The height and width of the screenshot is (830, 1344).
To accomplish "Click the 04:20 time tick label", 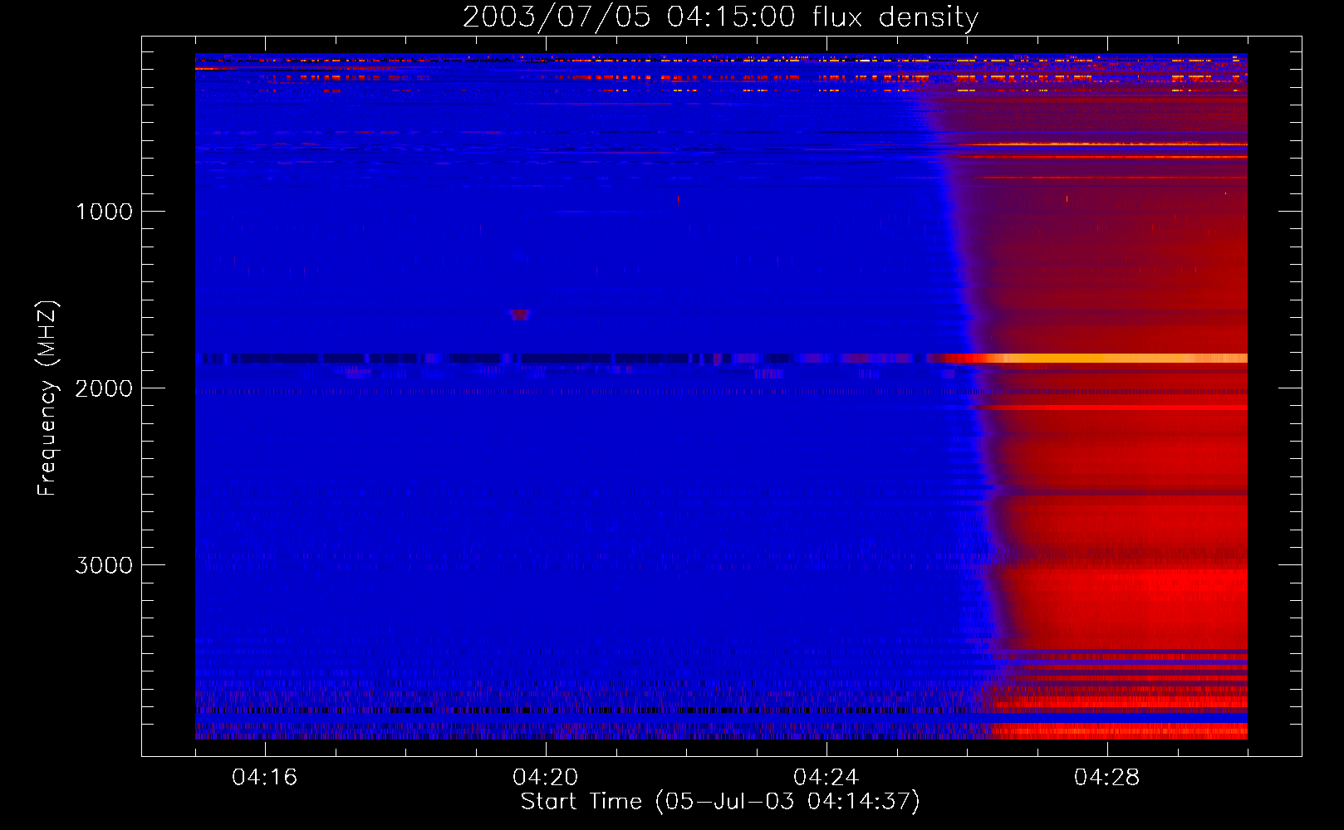I will [x=545, y=777].
